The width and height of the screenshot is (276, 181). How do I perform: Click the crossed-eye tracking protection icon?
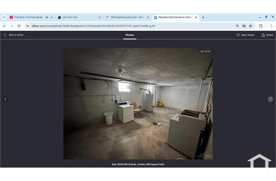244,26
